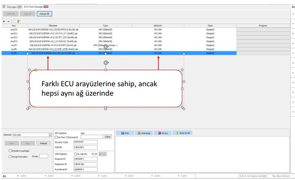Click the paste clipboard icon in the list toolbar

point(18,21)
